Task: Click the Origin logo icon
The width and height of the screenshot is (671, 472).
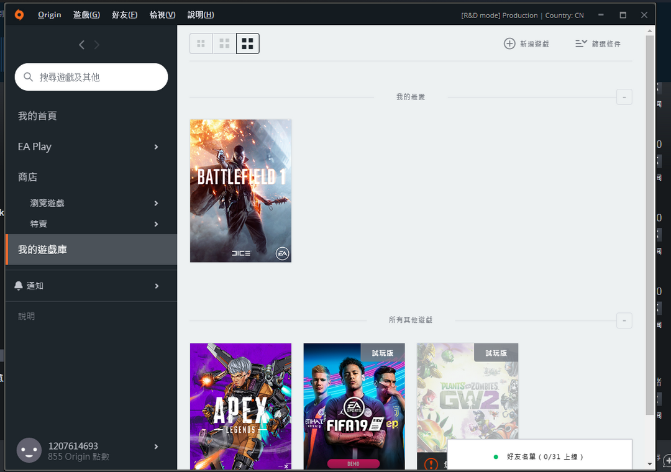Action: (x=19, y=14)
